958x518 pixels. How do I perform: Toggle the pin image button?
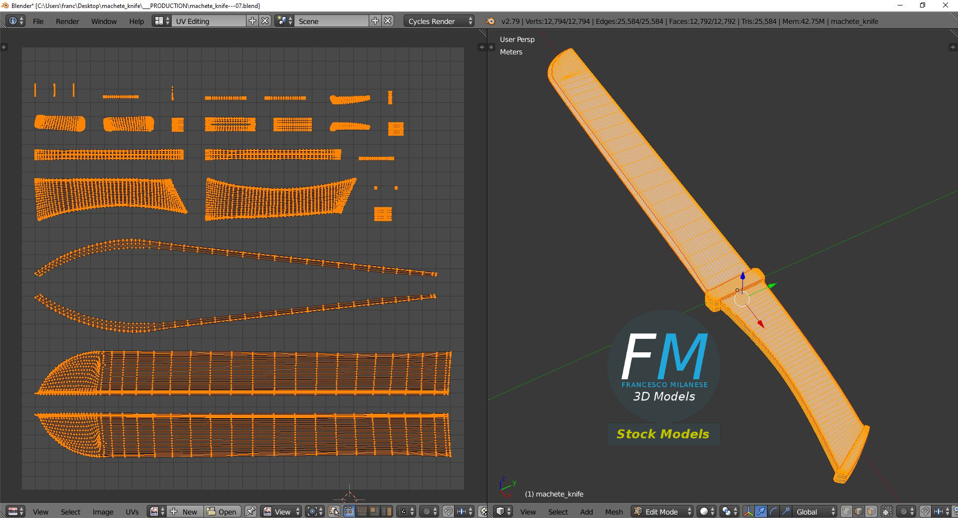tap(250, 512)
